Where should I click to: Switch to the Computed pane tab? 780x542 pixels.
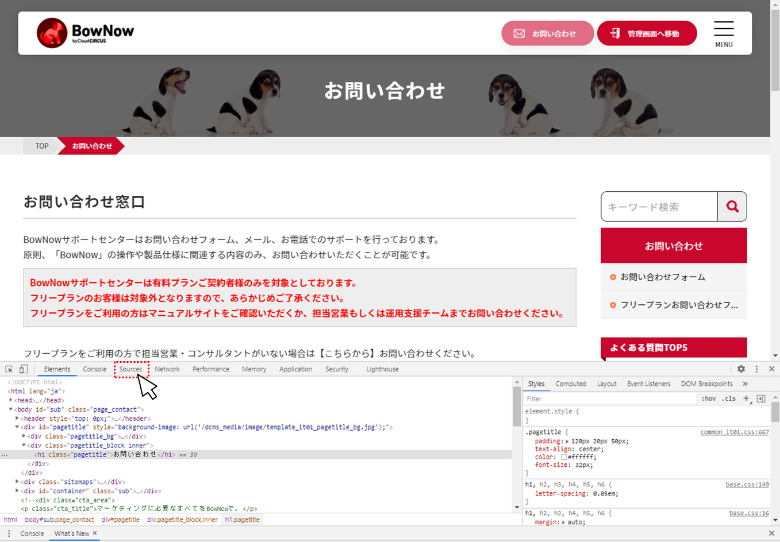coord(571,384)
